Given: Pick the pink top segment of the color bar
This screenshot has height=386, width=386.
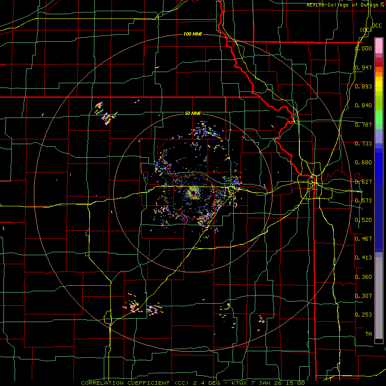Looking at the screenshot, I should pos(379,45).
